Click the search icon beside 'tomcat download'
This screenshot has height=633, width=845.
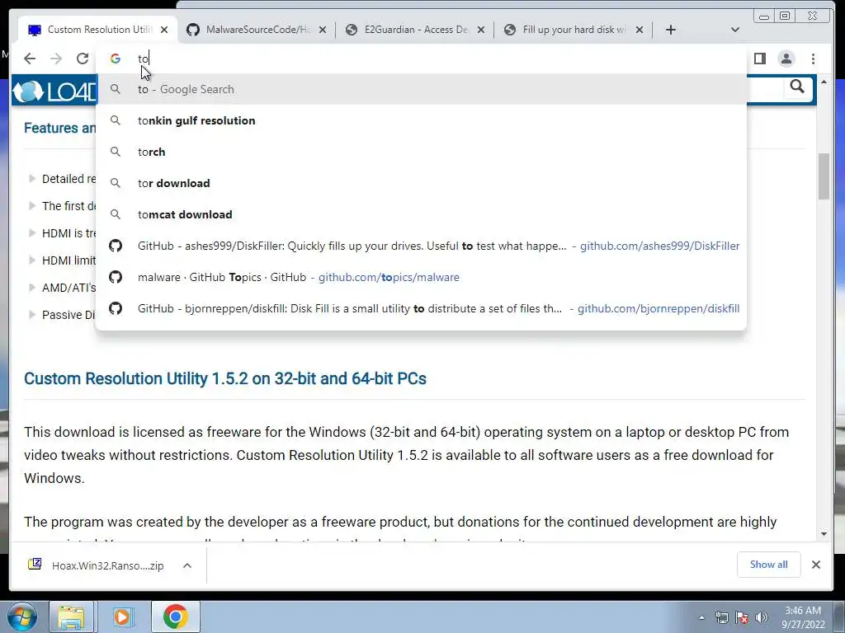116,214
